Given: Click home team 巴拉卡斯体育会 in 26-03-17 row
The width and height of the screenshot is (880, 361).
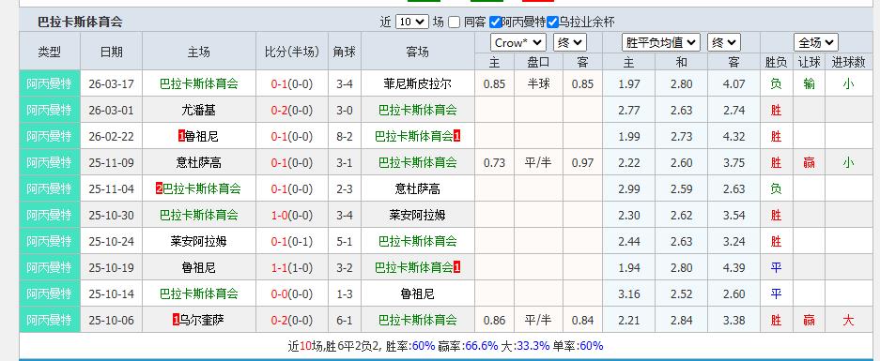Looking at the screenshot, I should click(x=199, y=83).
